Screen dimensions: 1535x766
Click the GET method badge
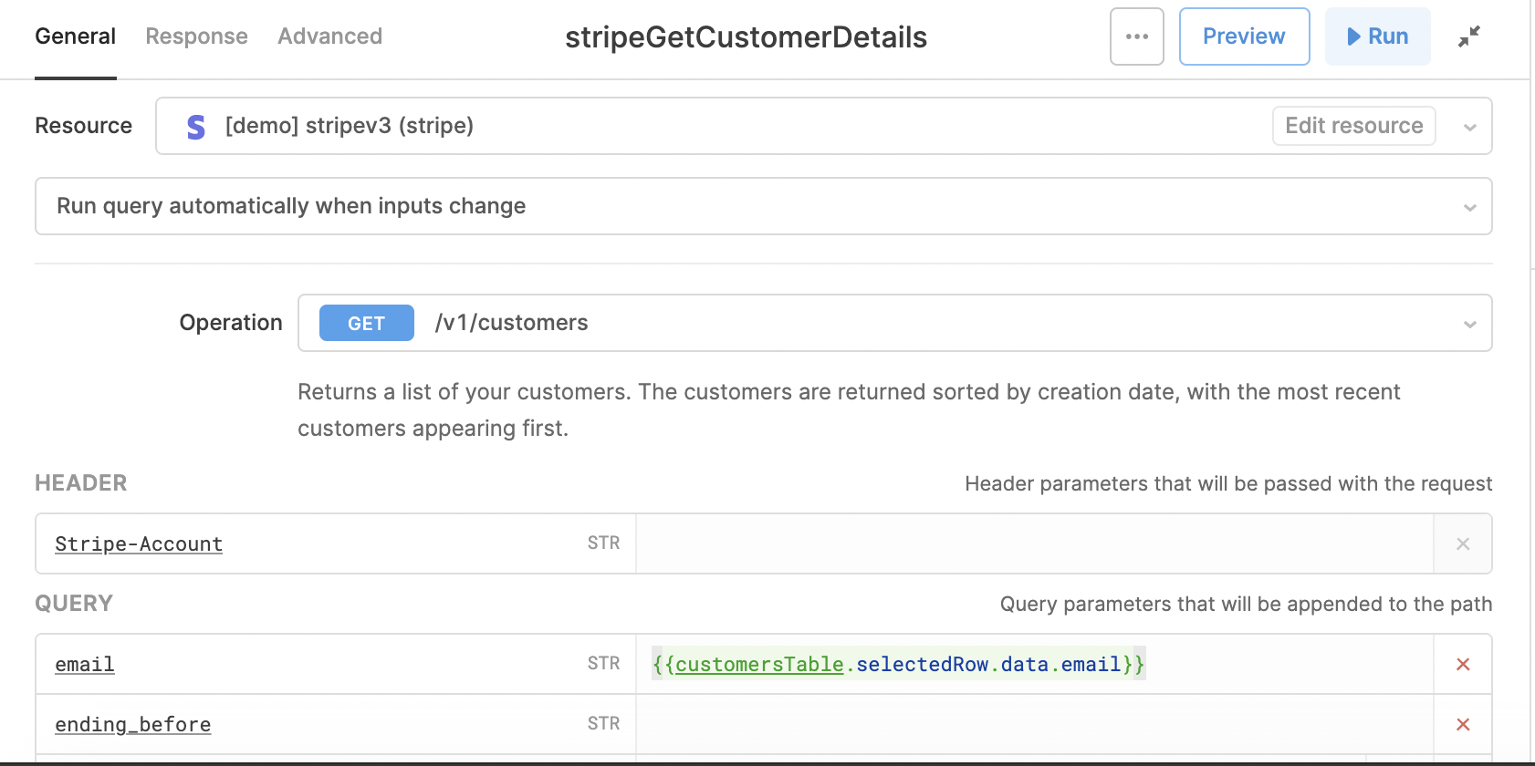(366, 323)
